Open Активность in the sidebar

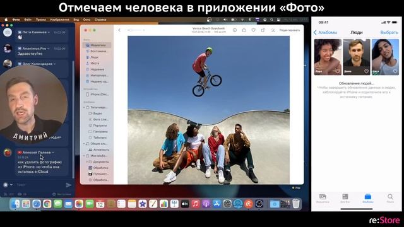click(98, 149)
